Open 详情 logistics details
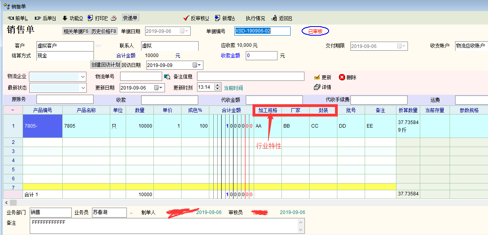This screenshot has width=488, height=235. [317, 87]
